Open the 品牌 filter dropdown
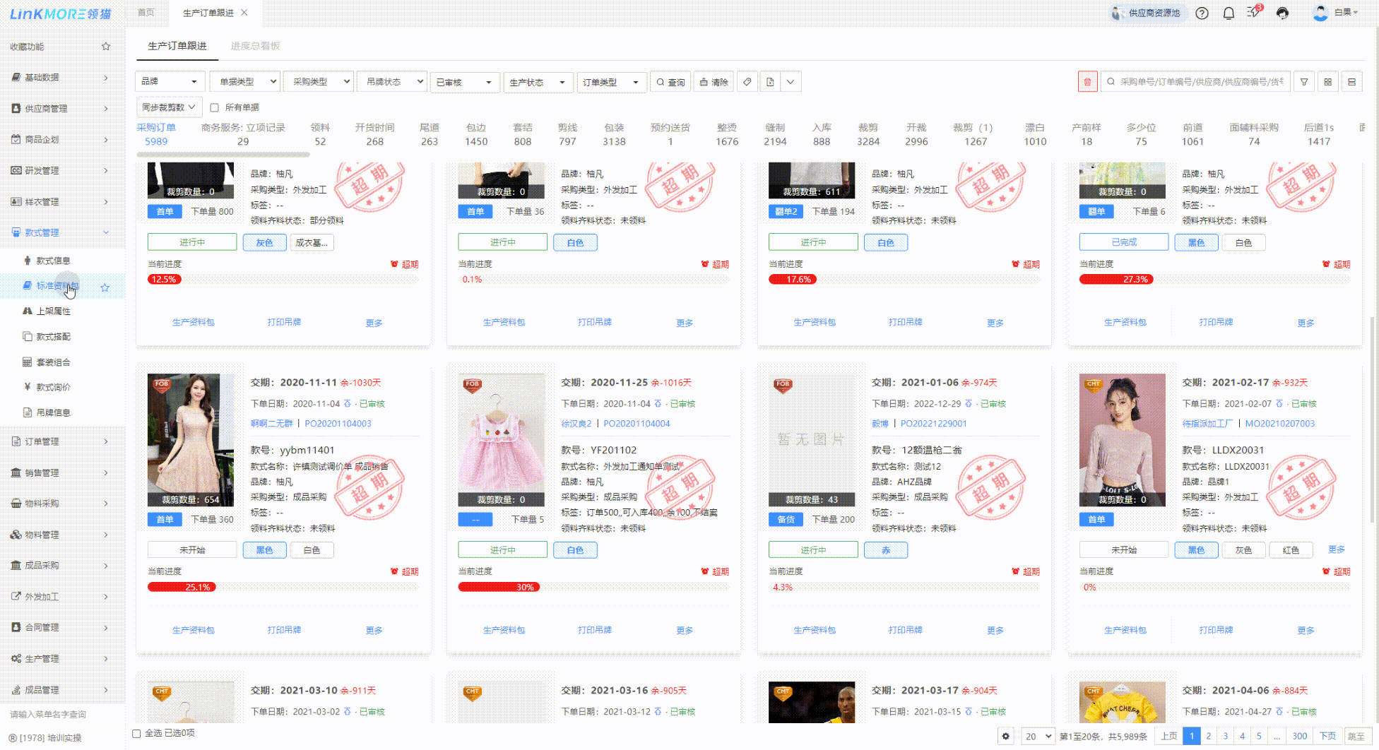1379x750 pixels. (x=170, y=82)
